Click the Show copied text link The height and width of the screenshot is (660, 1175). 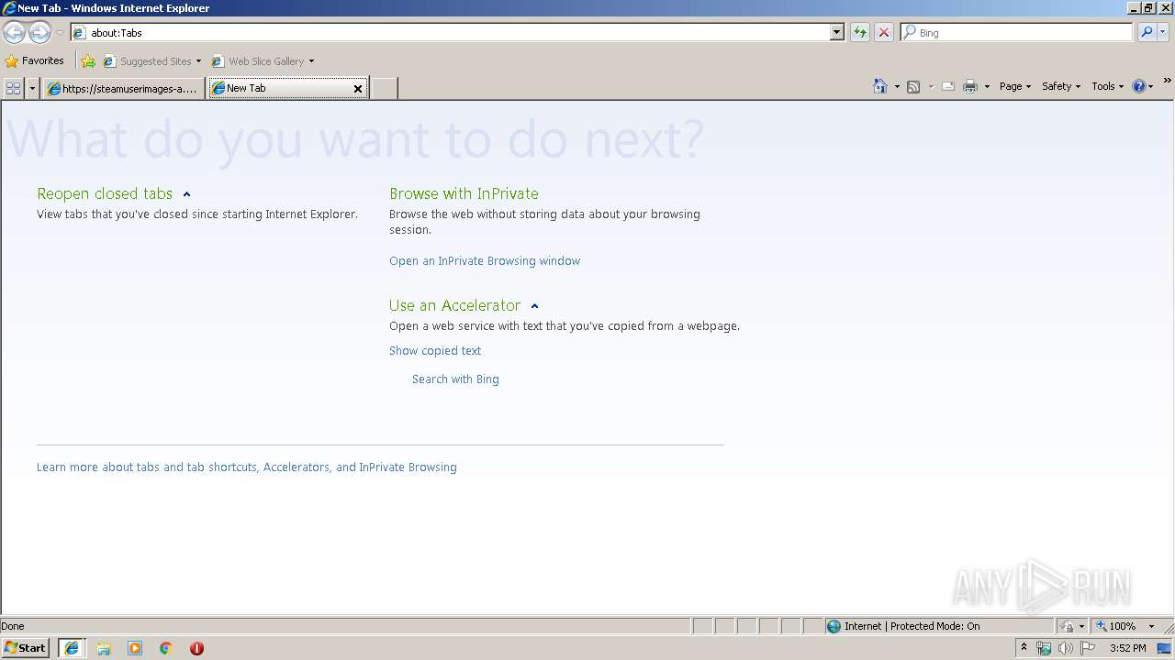pyautogui.click(x=435, y=351)
